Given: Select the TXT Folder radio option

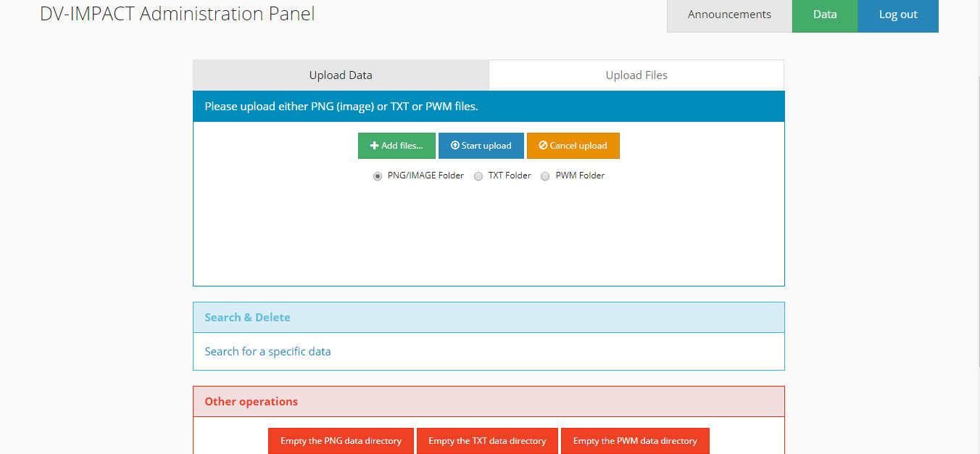Looking at the screenshot, I should [478, 176].
